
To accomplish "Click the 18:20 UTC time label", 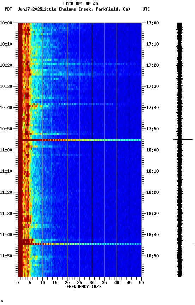I will tap(153, 192).
